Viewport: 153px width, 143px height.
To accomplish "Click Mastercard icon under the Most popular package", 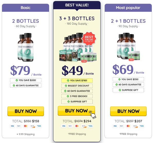I will (128, 126).
